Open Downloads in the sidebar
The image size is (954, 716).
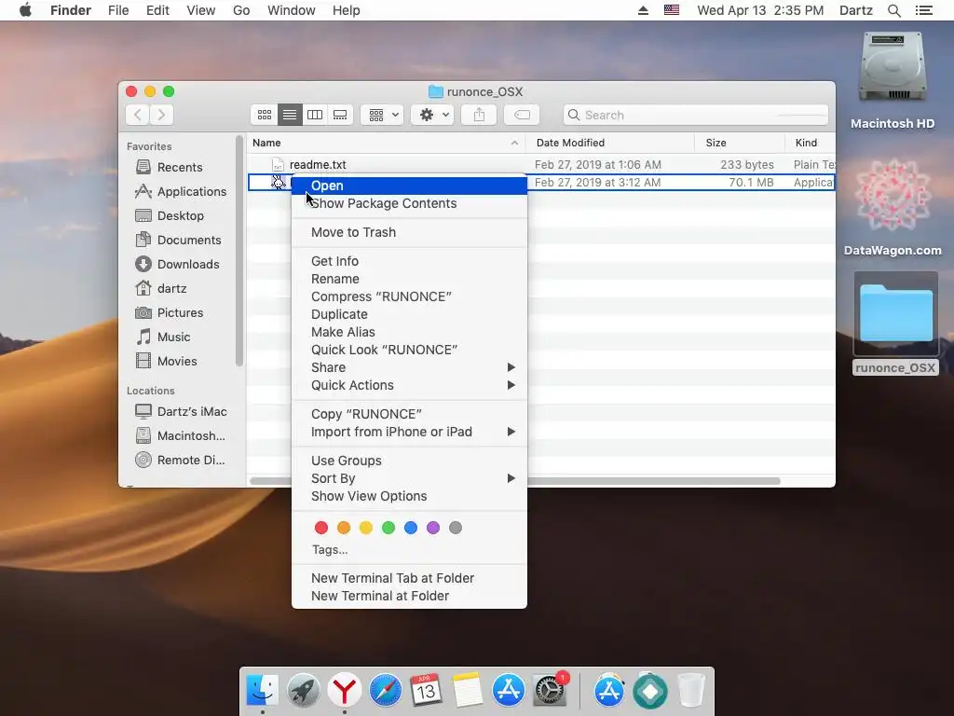tap(177, 264)
